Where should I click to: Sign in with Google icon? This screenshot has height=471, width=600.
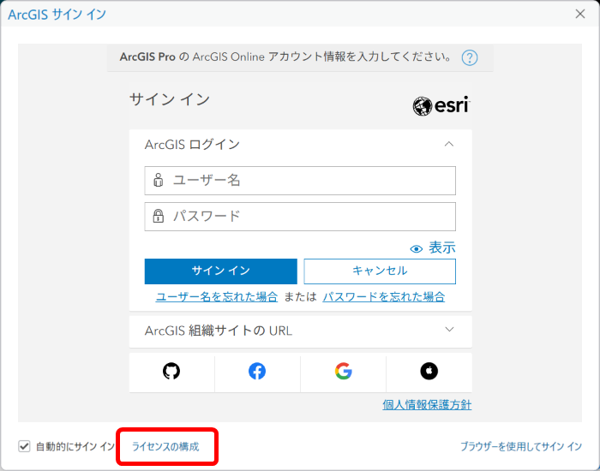[344, 371]
